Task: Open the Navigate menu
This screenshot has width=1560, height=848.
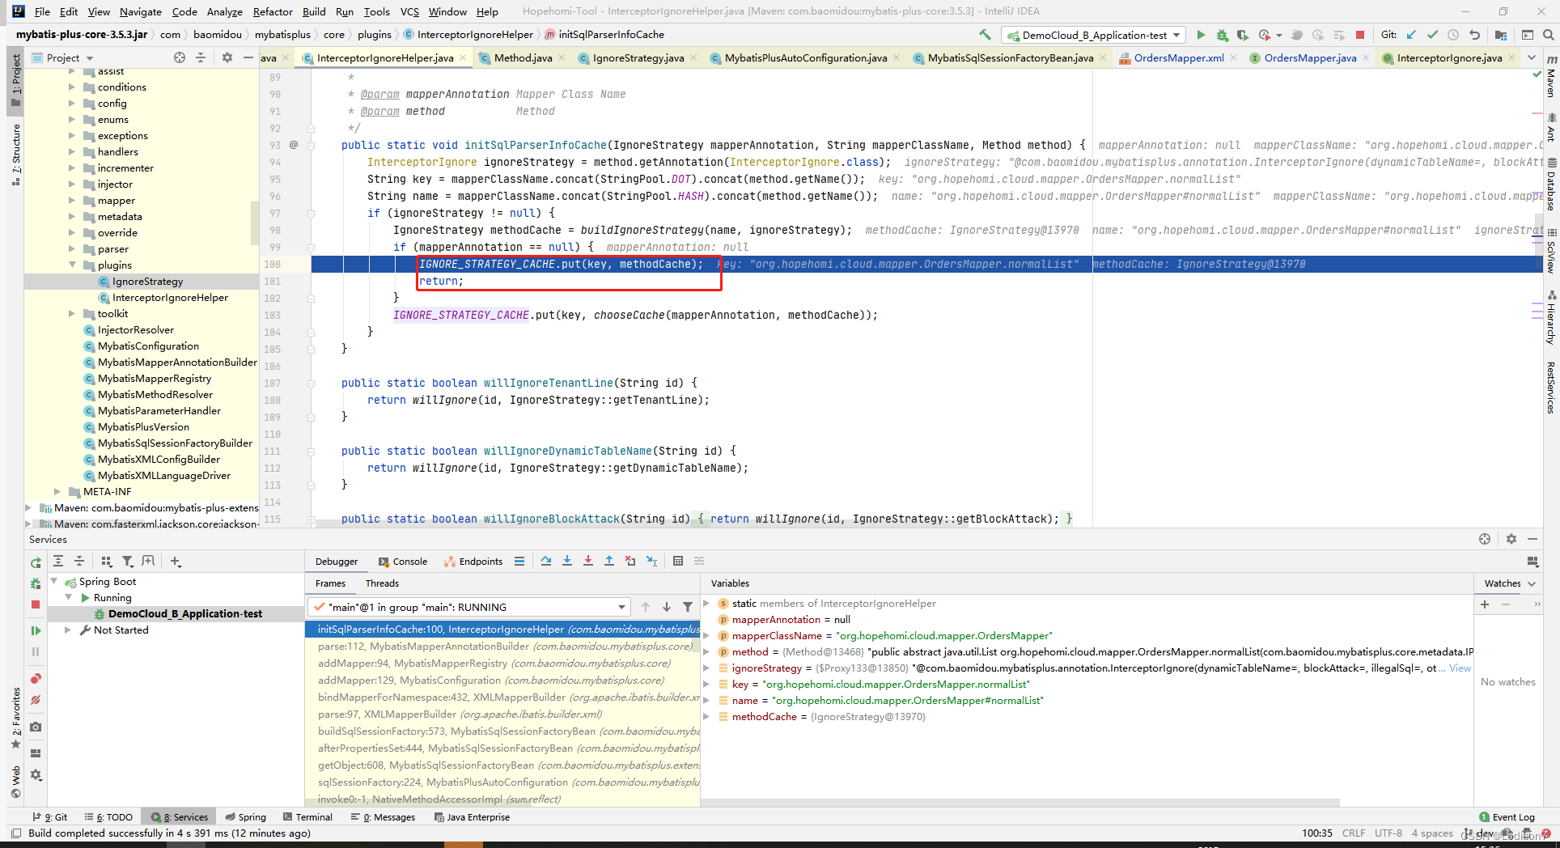Action: point(141,11)
